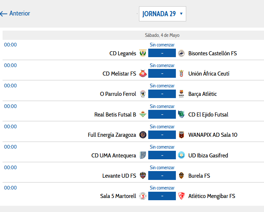Open the WANAPIX AD Sala 10 team link
The width and height of the screenshot is (264, 212).
click(213, 135)
